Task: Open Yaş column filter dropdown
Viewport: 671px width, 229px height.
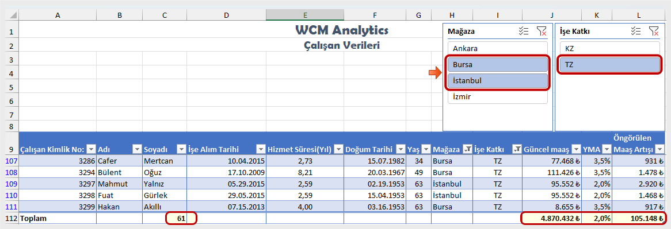Action: pyautogui.click(x=426, y=149)
